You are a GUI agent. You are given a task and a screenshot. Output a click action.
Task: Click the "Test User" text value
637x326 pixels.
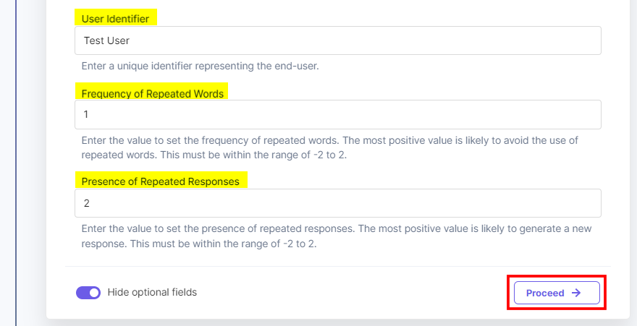pos(106,40)
